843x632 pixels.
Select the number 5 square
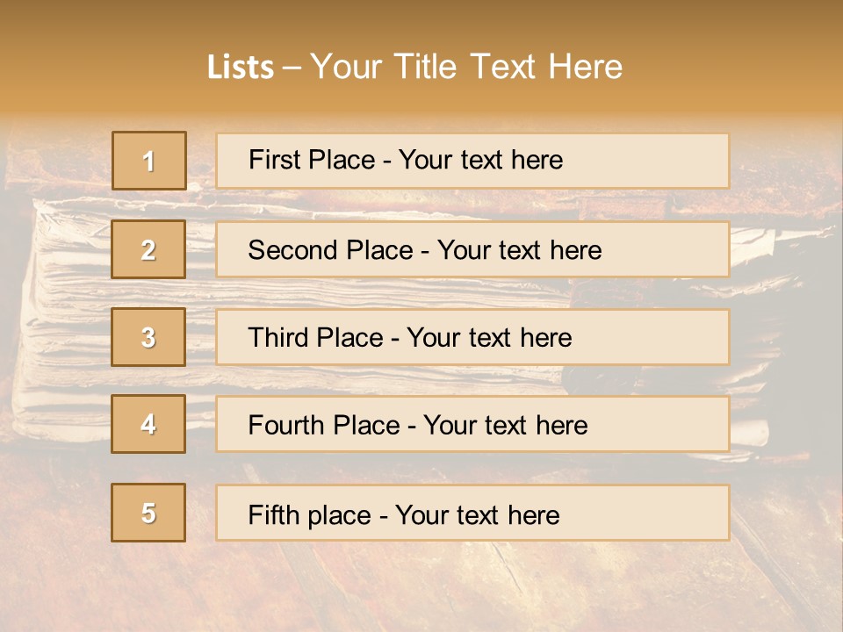[x=148, y=513]
